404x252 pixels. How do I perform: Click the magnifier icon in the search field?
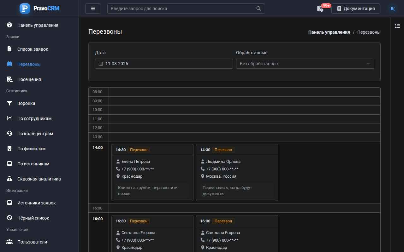click(259, 9)
